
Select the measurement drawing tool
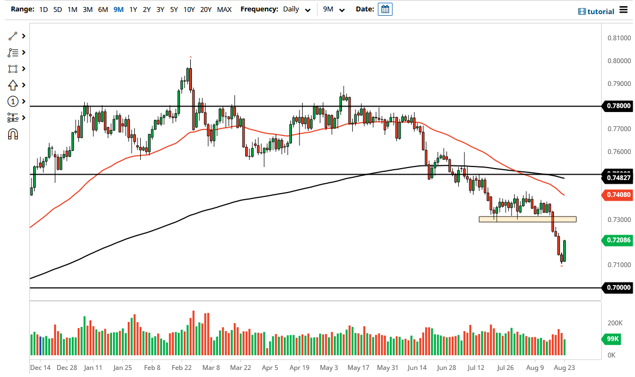coord(12,118)
